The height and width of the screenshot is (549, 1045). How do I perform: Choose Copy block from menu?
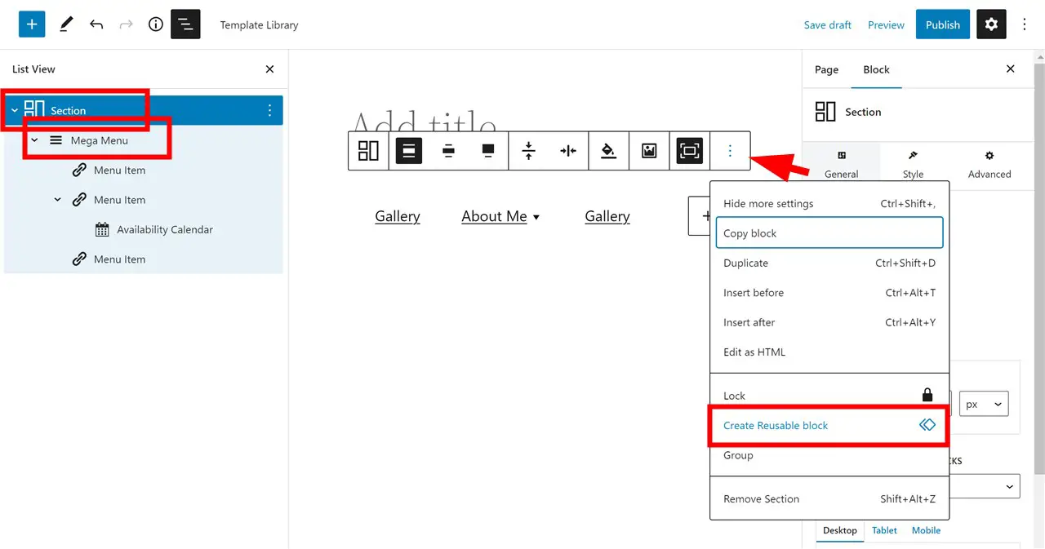tap(829, 232)
